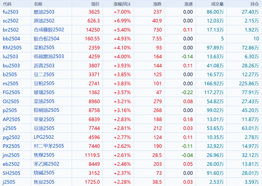
Task: Open contract code lu2503
Action: pyautogui.click(x=10, y=56)
